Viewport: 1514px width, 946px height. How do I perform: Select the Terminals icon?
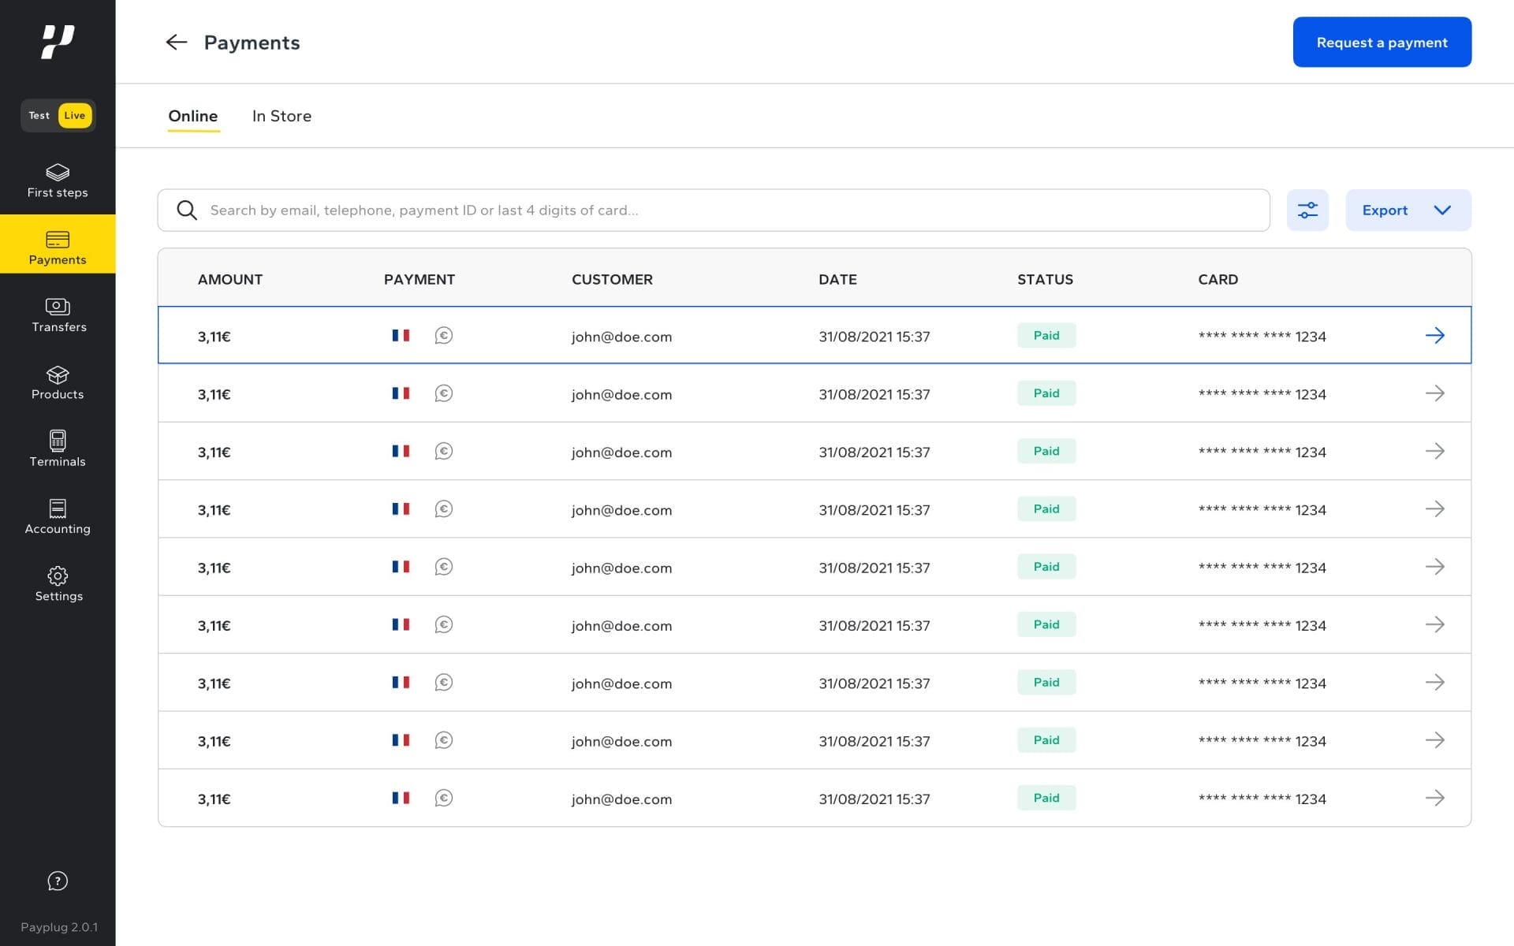coord(58,448)
